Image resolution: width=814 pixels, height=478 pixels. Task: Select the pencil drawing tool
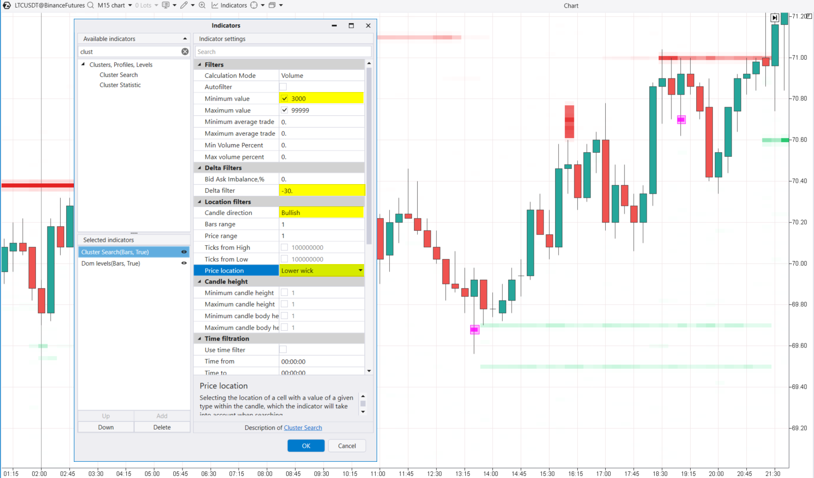pyautogui.click(x=184, y=5)
